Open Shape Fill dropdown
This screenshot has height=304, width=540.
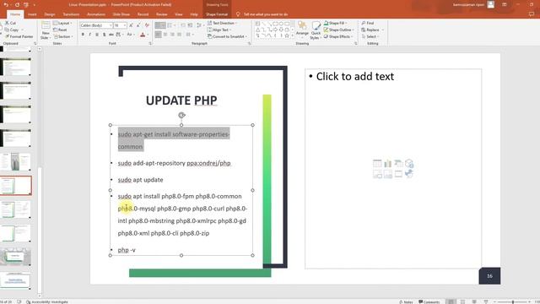click(335, 23)
